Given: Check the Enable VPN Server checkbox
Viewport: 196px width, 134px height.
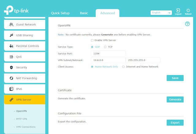Looking at the screenshot, I should pos(92,40).
